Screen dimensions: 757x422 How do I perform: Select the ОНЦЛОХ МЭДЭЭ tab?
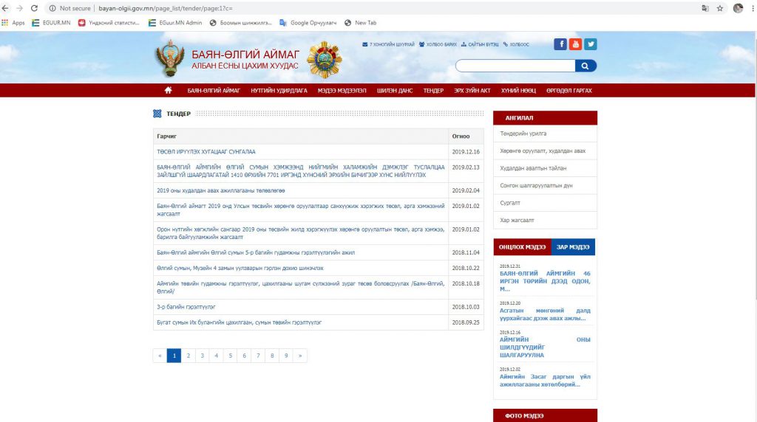[x=522, y=246]
